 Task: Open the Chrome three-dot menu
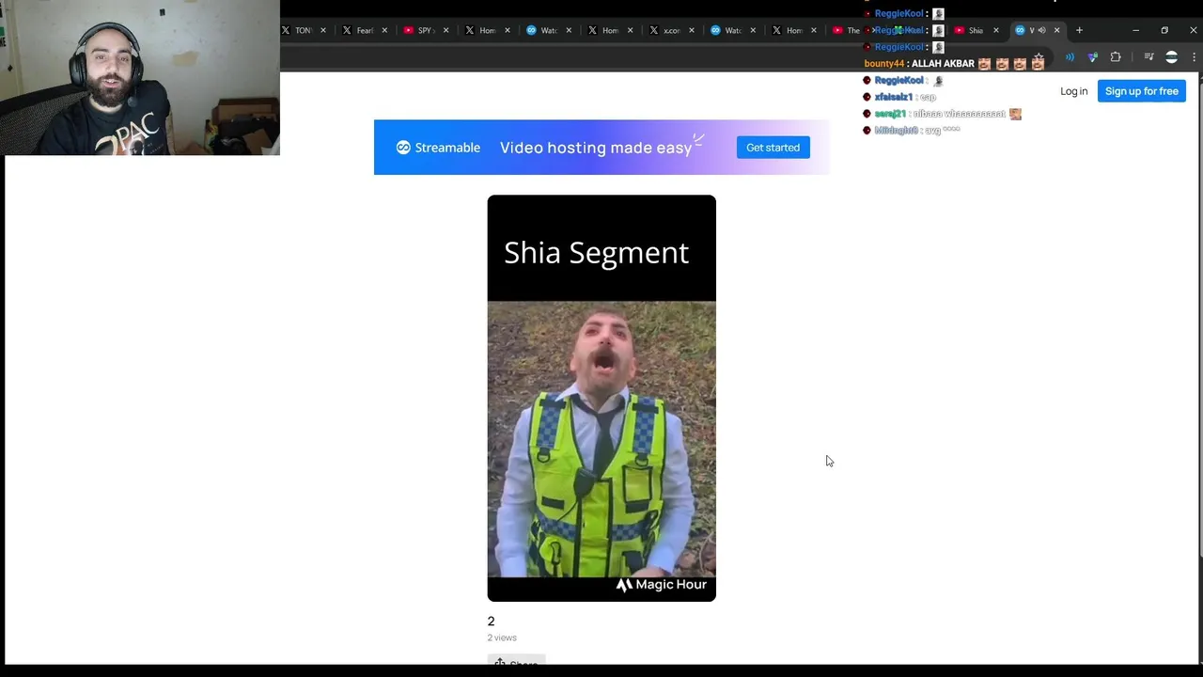[1194, 57]
